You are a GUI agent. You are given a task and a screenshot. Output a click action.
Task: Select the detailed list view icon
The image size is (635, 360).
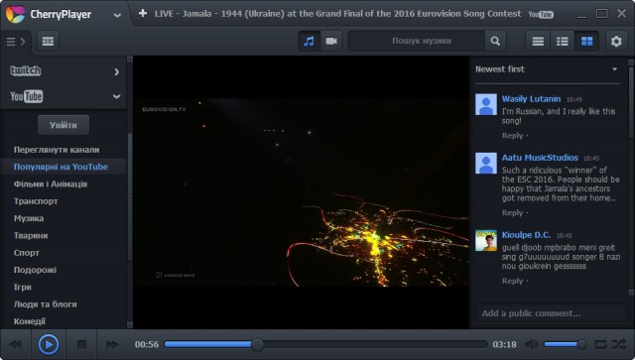coord(563,41)
